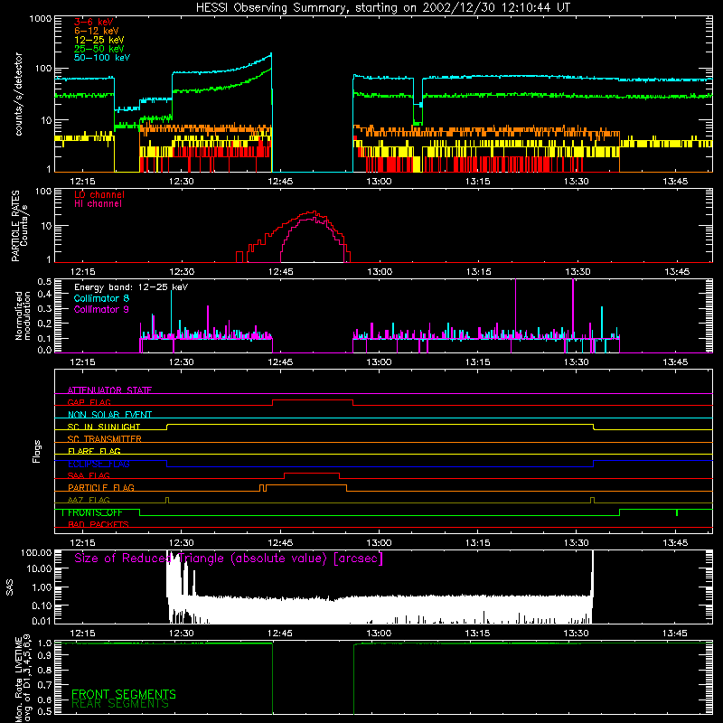Click the counts/s/detector axis label
723x723 pixels.
(18, 94)
